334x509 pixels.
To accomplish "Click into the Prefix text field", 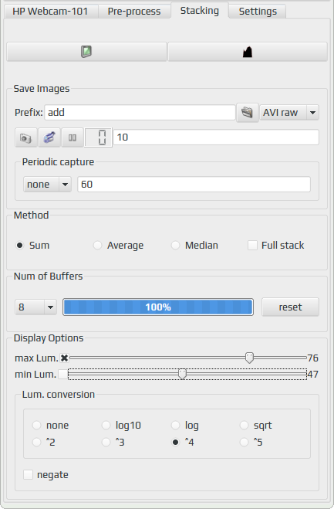I will coord(140,112).
